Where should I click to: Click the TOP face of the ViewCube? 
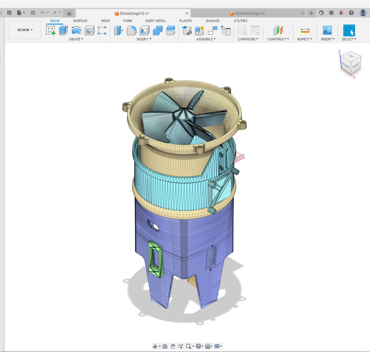coord(351,56)
